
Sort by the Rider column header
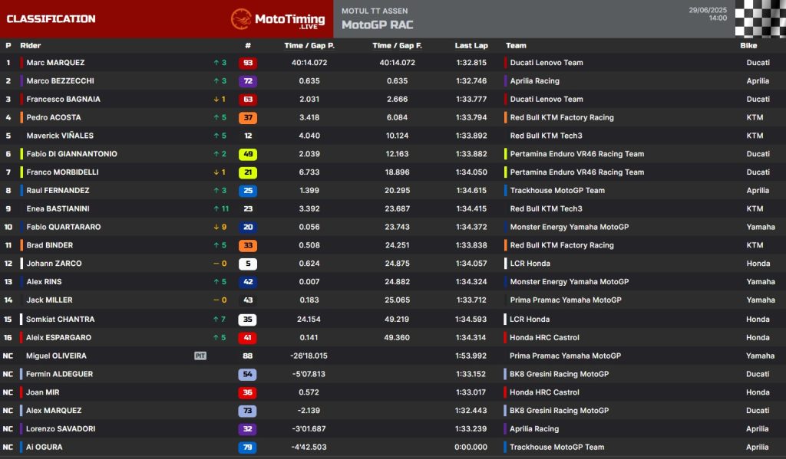tap(31, 45)
